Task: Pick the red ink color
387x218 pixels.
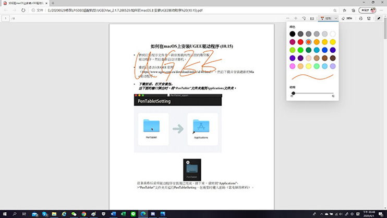Action: click(x=300, y=42)
